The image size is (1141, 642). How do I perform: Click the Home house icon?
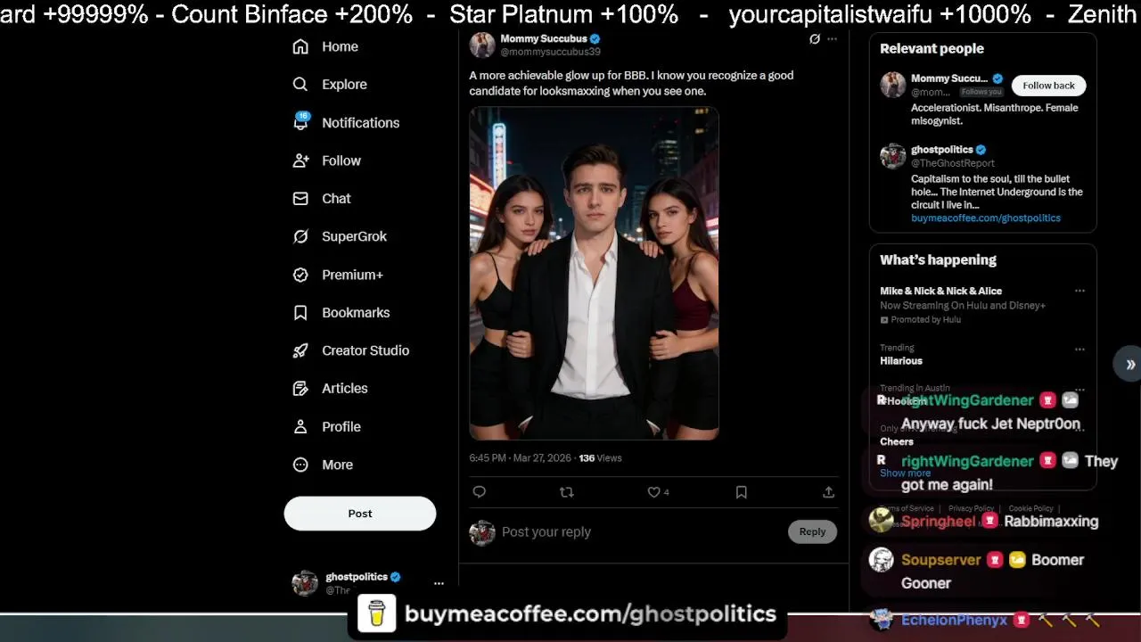click(x=300, y=46)
